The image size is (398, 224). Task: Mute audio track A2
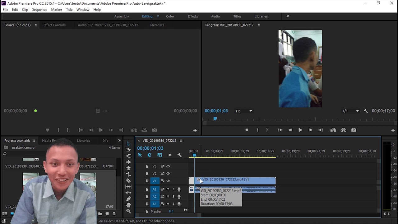click(x=168, y=197)
